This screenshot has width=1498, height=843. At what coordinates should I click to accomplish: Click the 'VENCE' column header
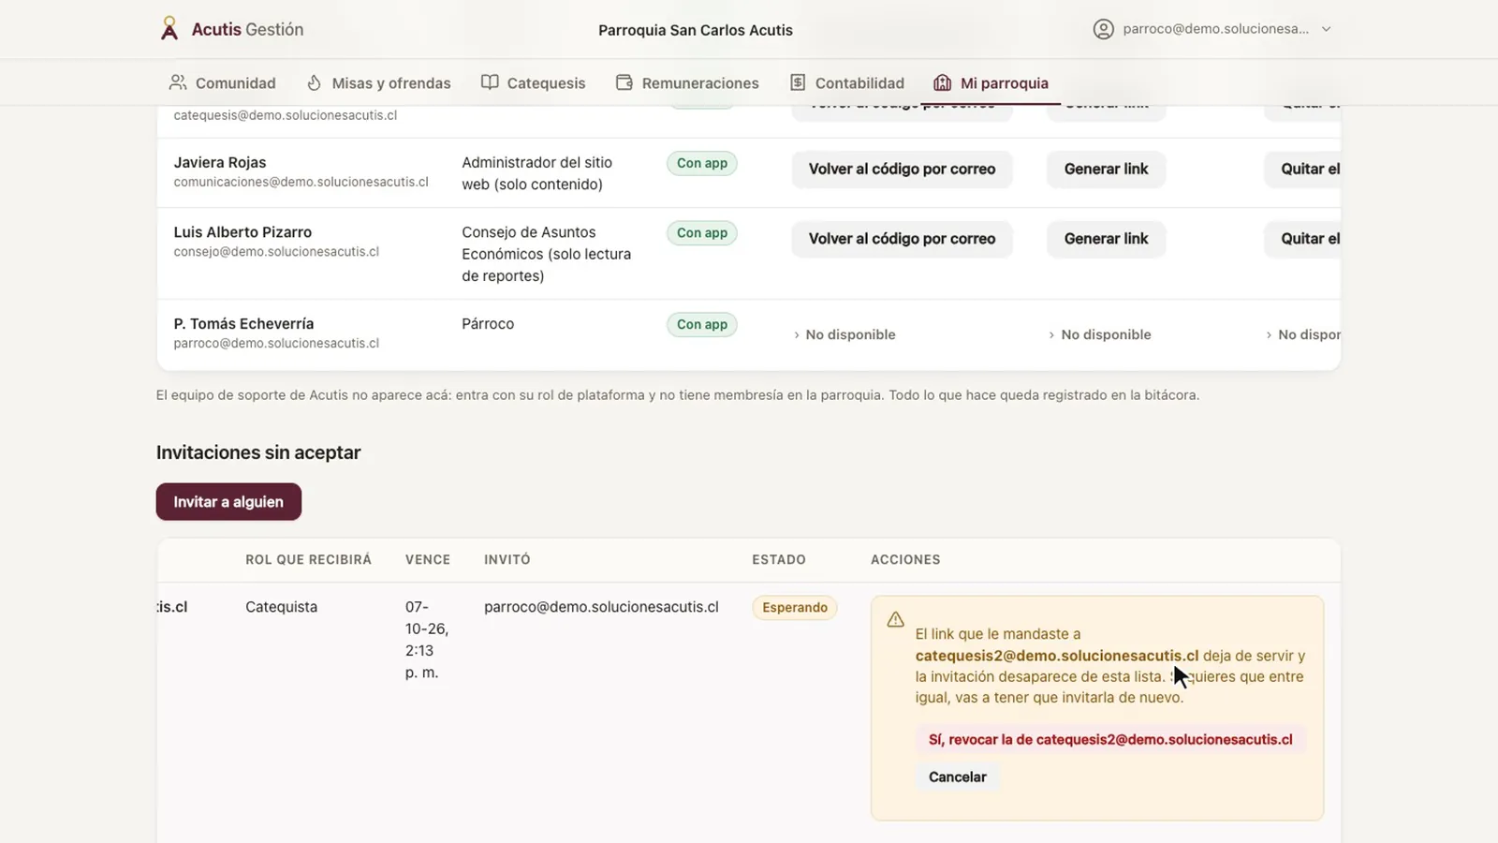(x=428, y=560)
